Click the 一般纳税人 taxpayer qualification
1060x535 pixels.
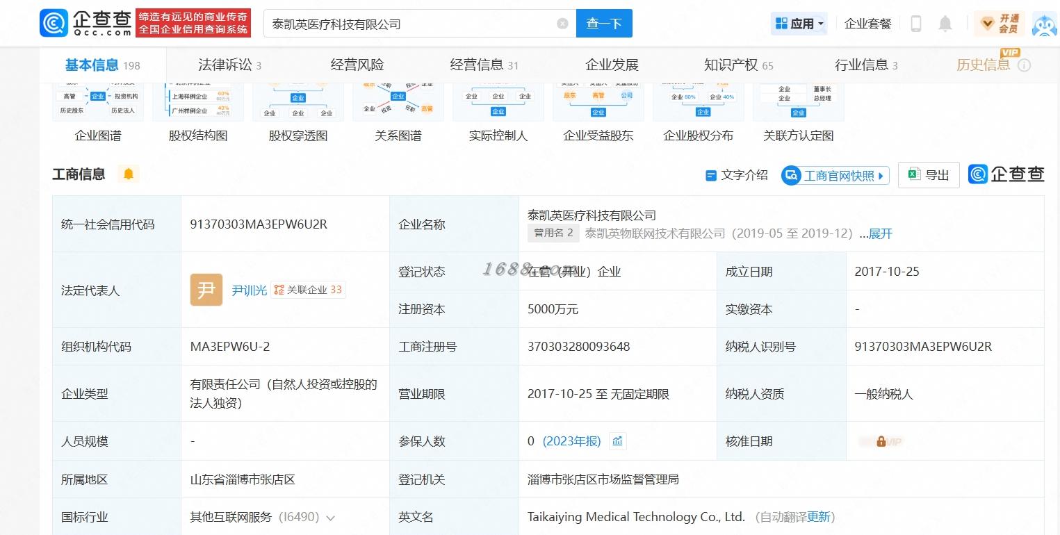(x=884, y=394)
